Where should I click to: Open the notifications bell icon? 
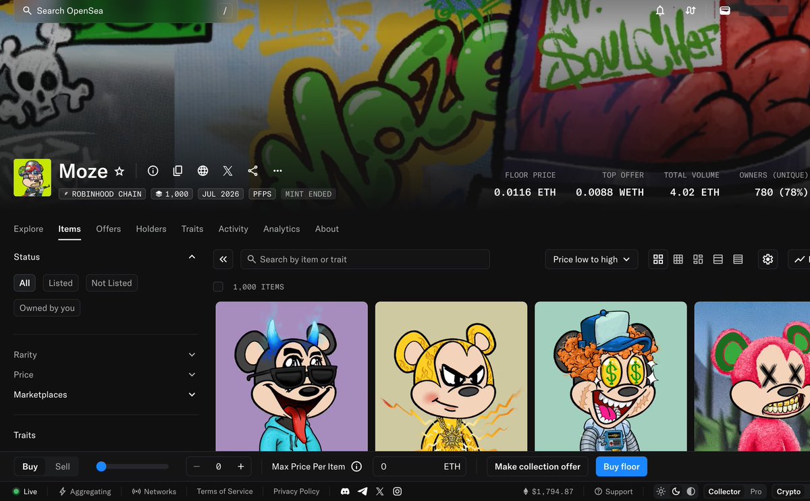(660, 11)
